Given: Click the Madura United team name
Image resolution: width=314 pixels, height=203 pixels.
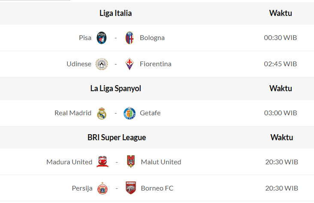Looking at the screenshot, I should [69, 162].
